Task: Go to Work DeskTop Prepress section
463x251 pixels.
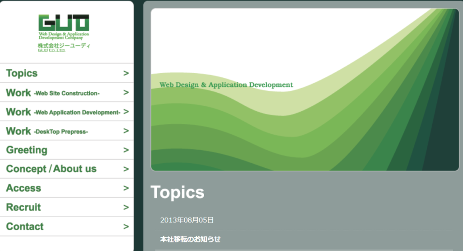Action: [x=47, y=131]
